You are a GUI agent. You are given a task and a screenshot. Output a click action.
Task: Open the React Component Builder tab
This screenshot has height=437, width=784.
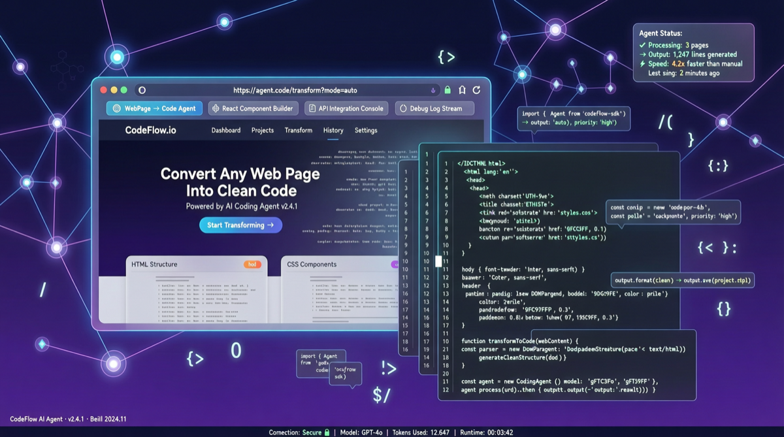click(x=253, y=108)
